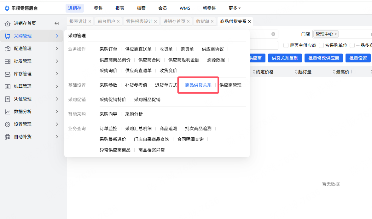372x219 pixels.
Task: Click the 乐檬零售后台 logo icon
Action: 7,8
